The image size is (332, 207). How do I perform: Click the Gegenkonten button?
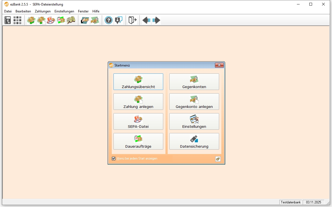click(x=194, y=82)
